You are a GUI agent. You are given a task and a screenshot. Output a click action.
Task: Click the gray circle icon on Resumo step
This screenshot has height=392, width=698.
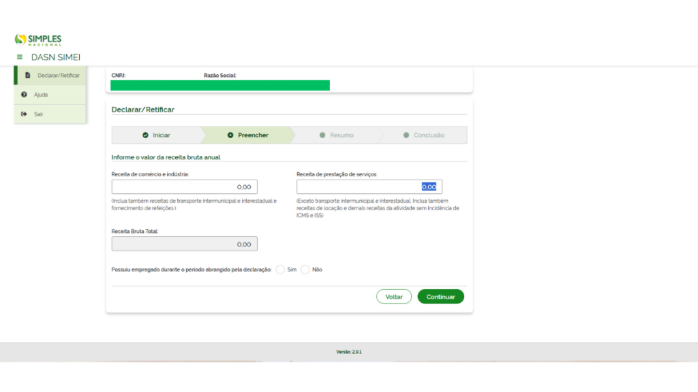[x=322, y=135]
